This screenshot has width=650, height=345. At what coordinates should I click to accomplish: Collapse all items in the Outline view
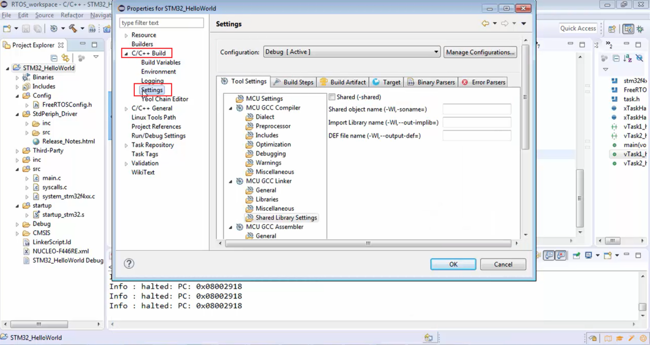tap(616, 58)
